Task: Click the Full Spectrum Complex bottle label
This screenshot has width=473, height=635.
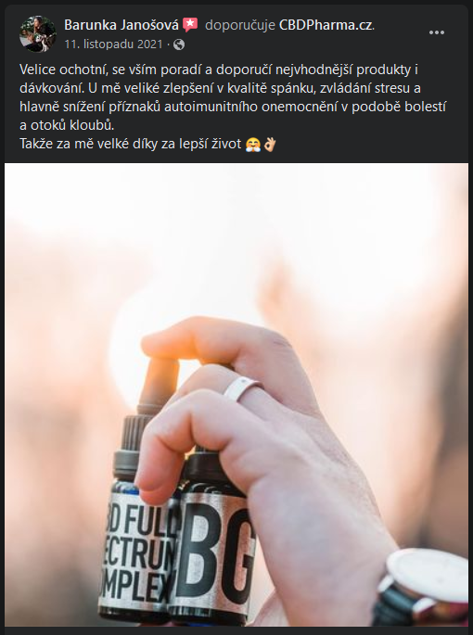Action: tap(138, 551)
